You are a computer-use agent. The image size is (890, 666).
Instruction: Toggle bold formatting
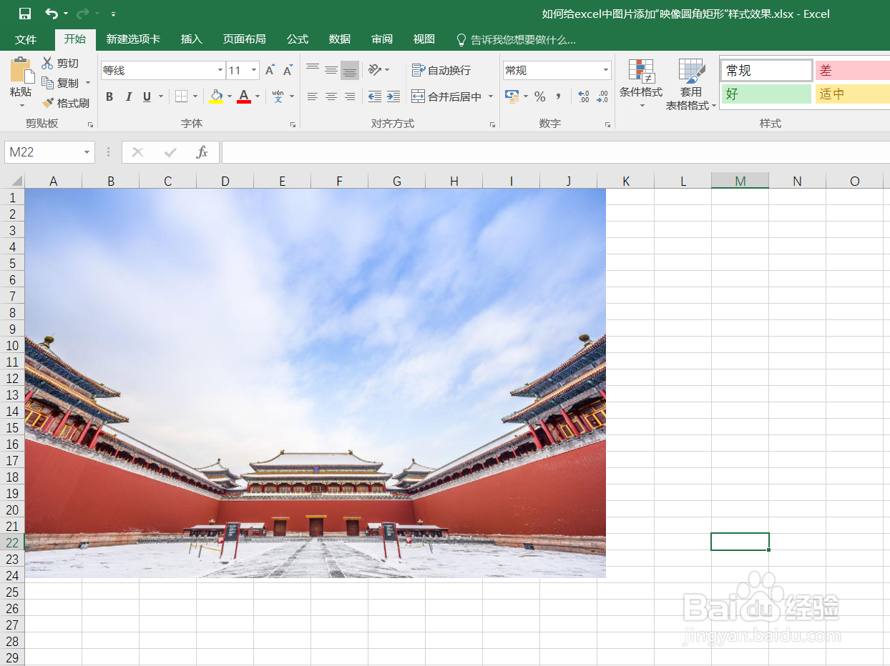click(x=109, y=96)
